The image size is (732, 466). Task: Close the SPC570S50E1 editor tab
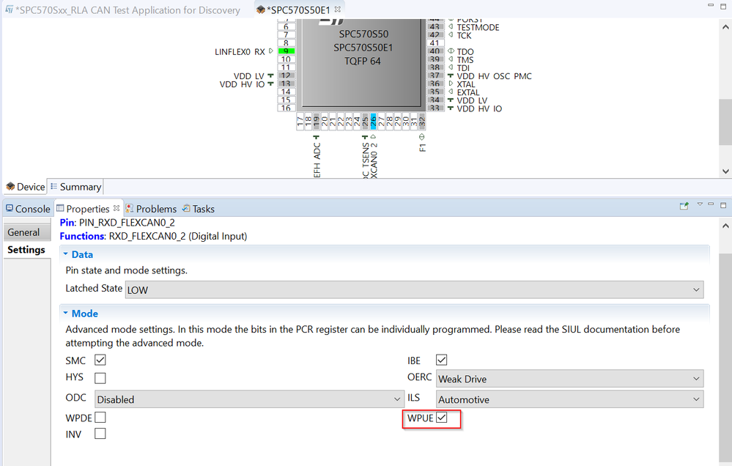tap(338, 10)
